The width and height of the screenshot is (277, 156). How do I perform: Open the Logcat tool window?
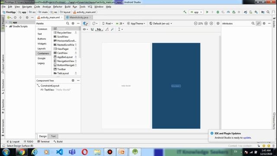tap(13, 142)
